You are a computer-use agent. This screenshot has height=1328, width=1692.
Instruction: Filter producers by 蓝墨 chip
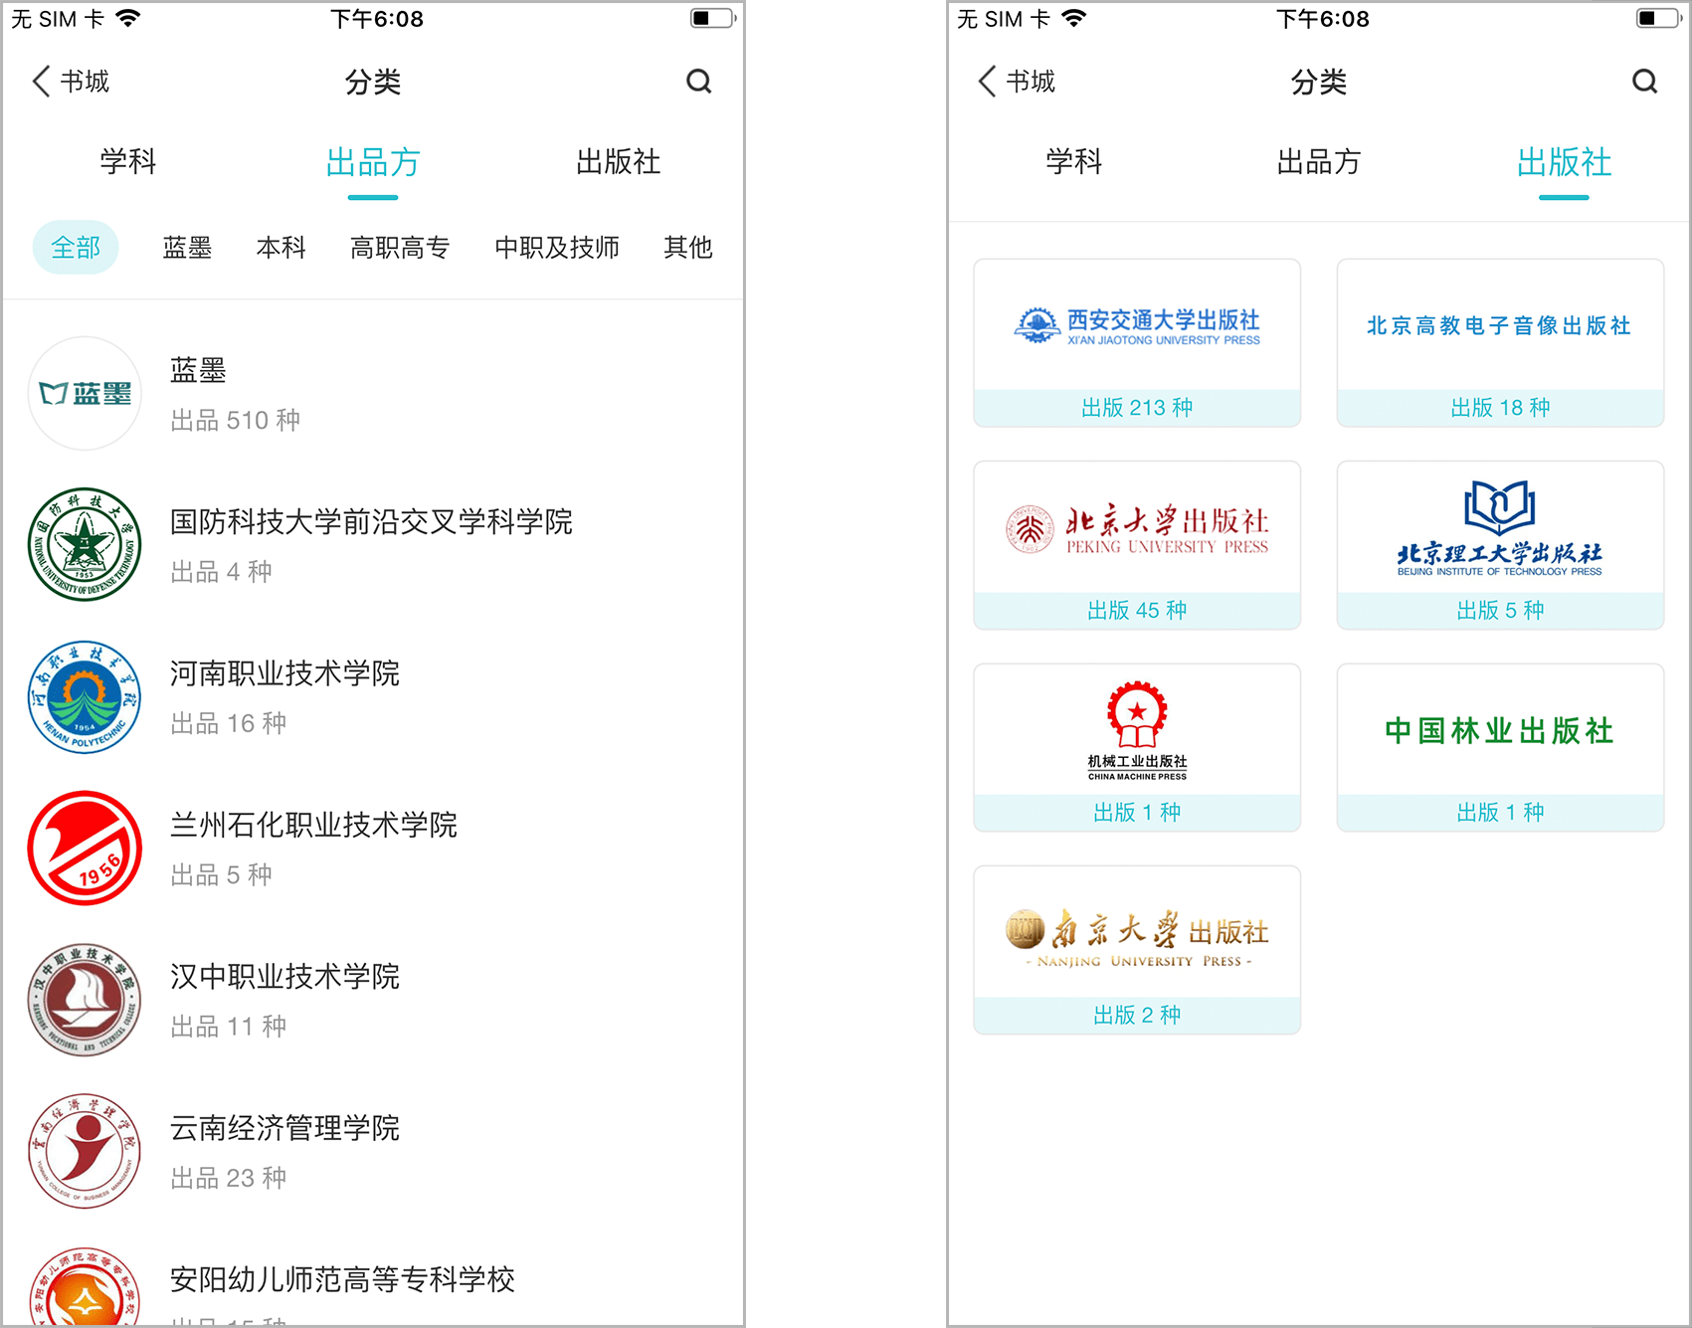[187, 247]
